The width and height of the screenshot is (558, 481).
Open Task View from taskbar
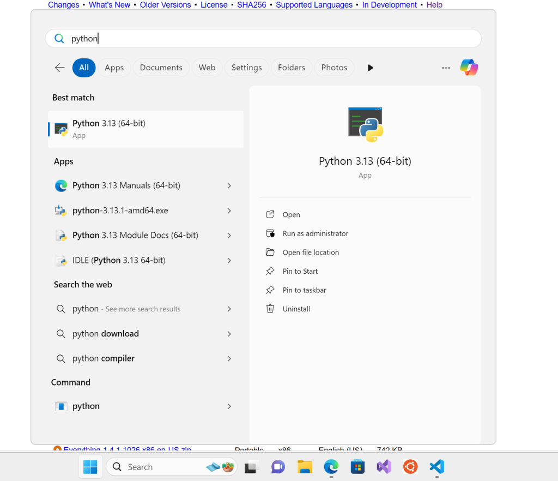tap(252, 467)
